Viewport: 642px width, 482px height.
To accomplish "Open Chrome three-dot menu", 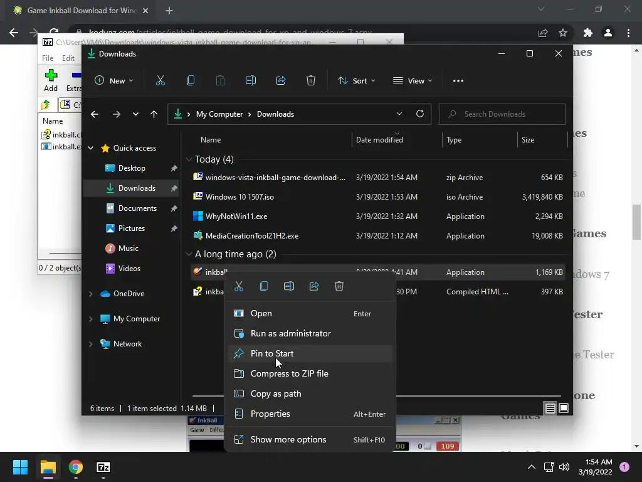I will (x=628, y=33).
